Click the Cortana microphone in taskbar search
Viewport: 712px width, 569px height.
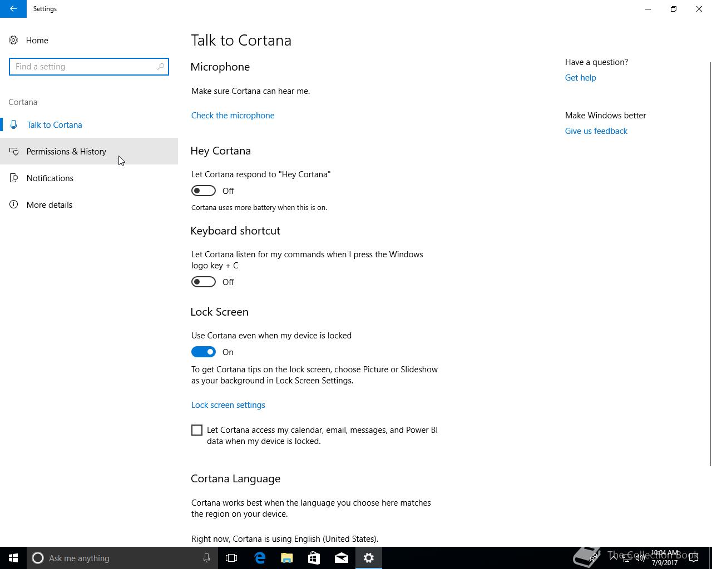[x=206, y=558]
